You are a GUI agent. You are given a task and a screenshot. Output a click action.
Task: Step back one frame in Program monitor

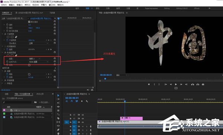pos(171,84)
